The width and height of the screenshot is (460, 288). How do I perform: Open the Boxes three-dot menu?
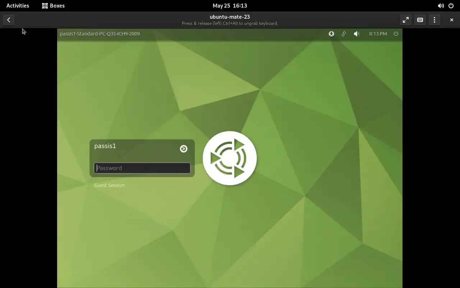click(x=434, y=20)
